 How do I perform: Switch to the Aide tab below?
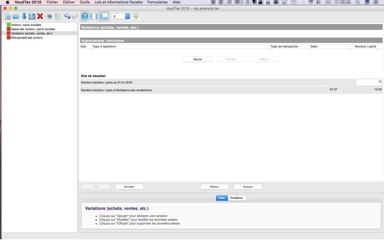pyautogui.click(x=222, y=198)
